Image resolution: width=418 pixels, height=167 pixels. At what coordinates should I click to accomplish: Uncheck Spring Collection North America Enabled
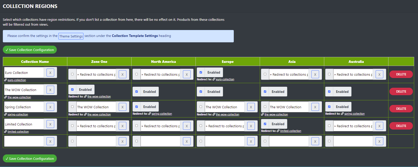point(136,107)
